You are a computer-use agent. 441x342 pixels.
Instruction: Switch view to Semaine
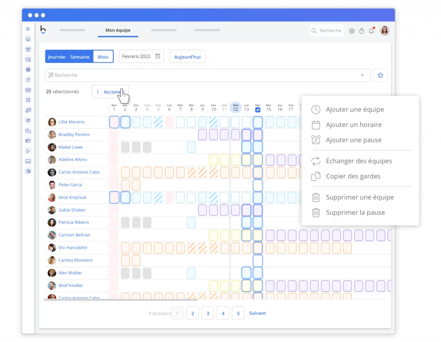pyautogui.click(x=80, y=57)
